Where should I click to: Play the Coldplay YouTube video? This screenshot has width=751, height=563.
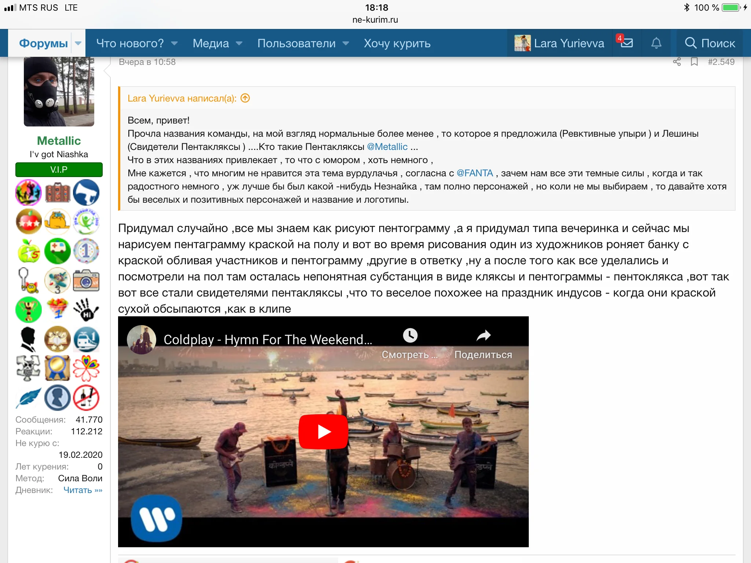tap(323, 431)
